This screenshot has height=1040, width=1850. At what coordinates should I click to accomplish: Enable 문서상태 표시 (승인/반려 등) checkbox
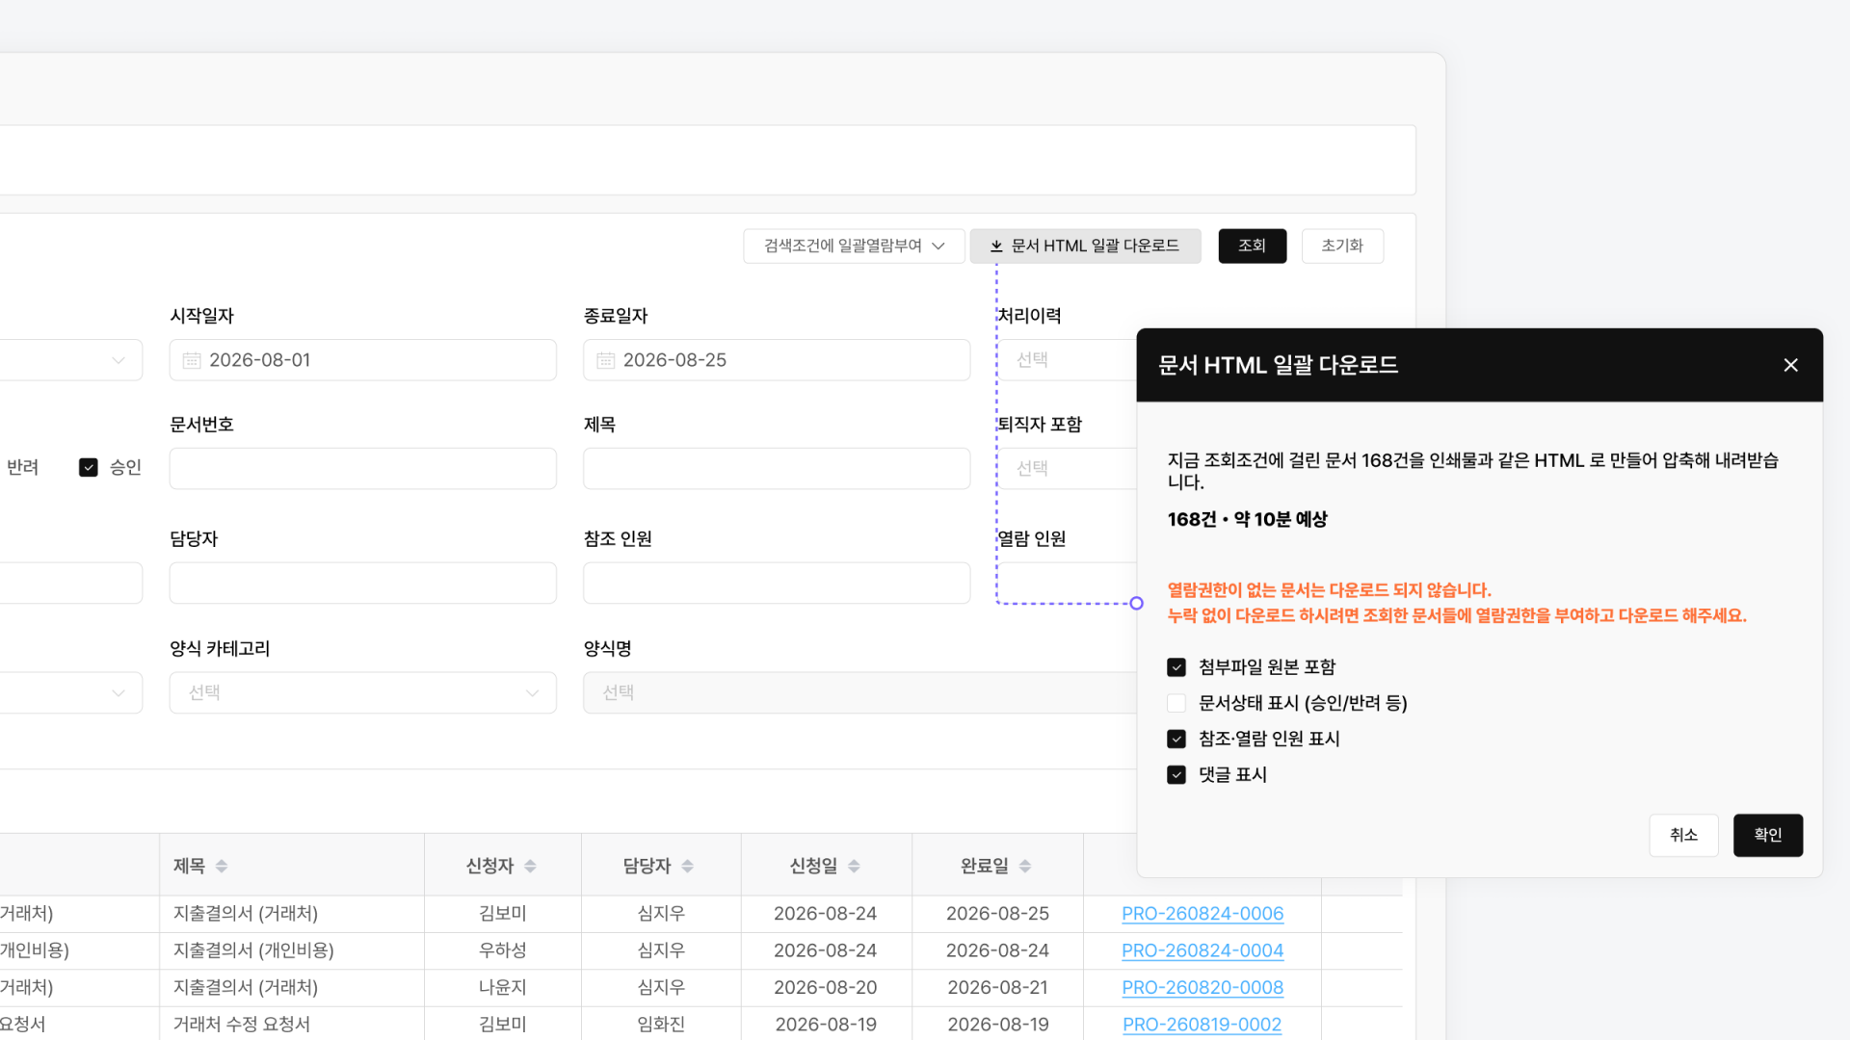pyautogui.click(x=1176, y=703)
